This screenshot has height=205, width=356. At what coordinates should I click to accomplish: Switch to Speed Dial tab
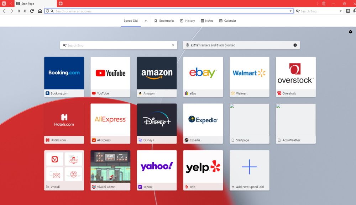(131, 21)
